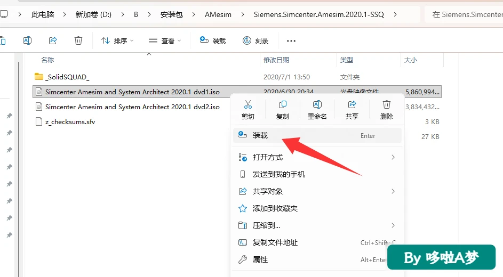Viewport: 503px width, 277px height.
Task: Choose 装载 mount from context menu
Action: click(317, 135)
